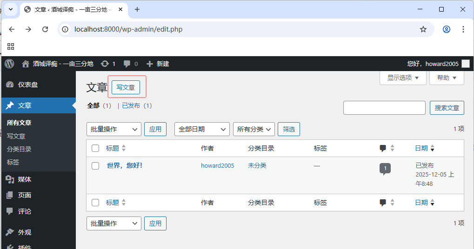
Task: Click 筛选 filter button
Action: point(289,129)
